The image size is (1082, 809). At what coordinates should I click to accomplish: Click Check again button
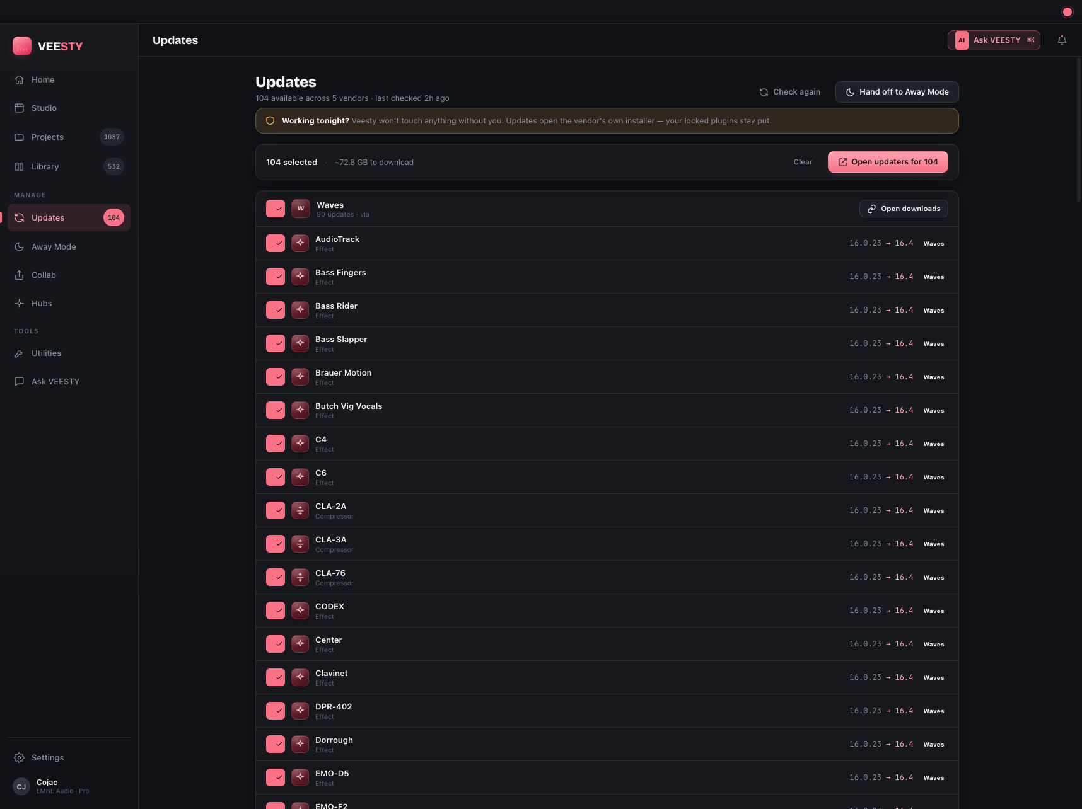point(790,92)
